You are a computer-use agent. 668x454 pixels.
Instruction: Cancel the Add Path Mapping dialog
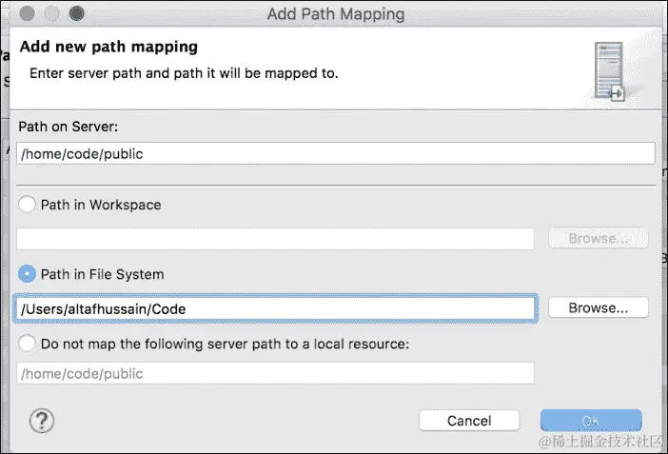(469, 421)
